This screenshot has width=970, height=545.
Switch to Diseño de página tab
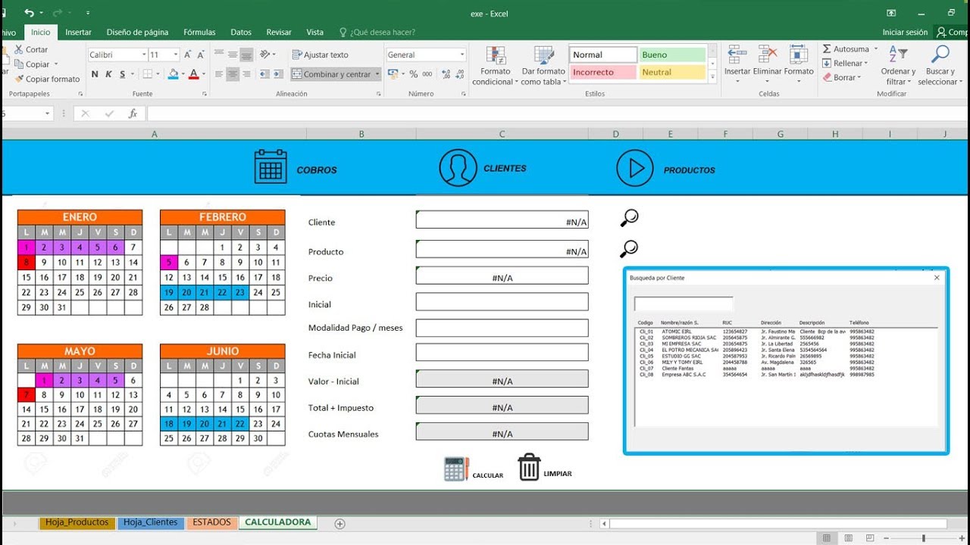[137, 33]
